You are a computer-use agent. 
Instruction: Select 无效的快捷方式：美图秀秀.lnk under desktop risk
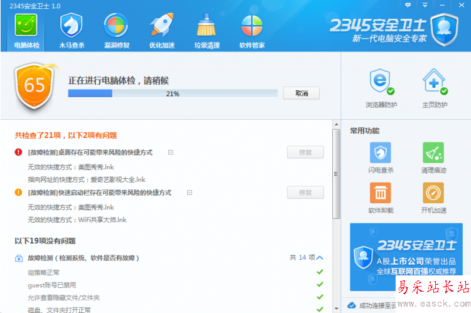click(71, 167)
